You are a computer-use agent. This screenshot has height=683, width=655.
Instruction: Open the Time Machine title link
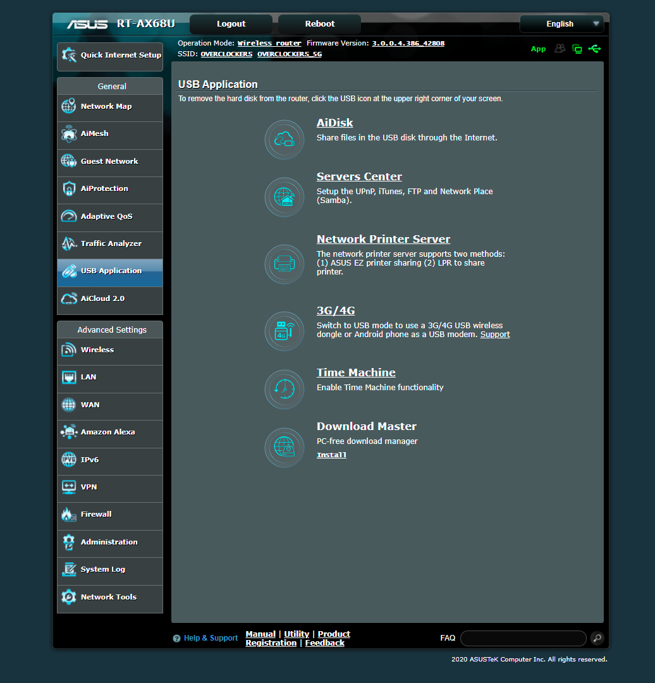tap(356, 372)
